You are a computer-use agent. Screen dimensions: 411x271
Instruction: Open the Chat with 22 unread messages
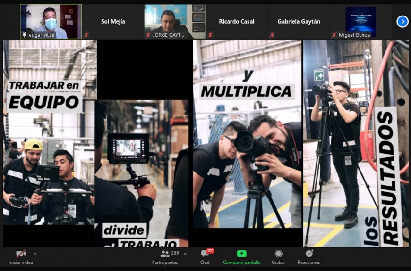[x=205, y=254]
